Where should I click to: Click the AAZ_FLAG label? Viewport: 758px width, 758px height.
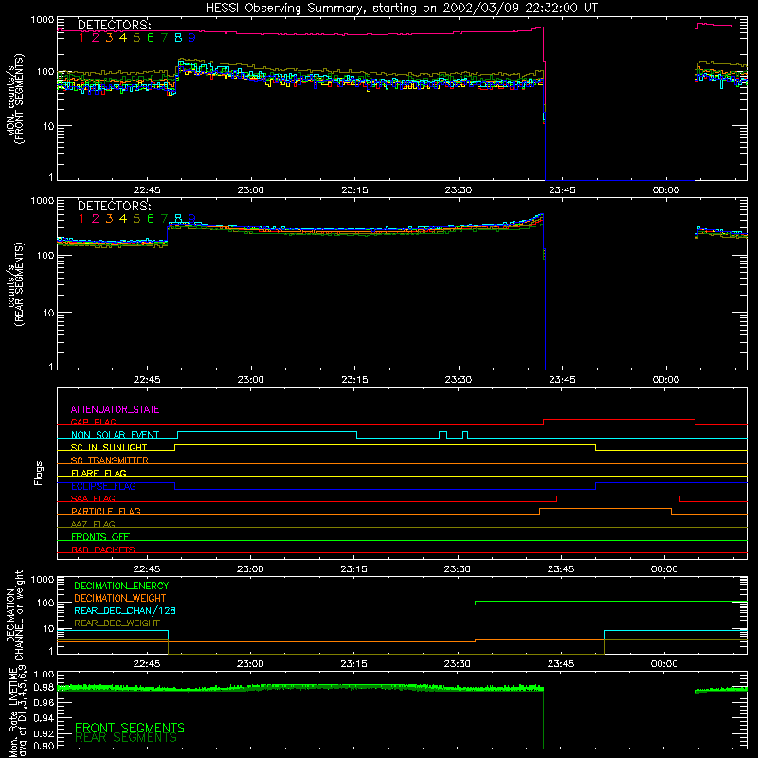coord(93,525)
